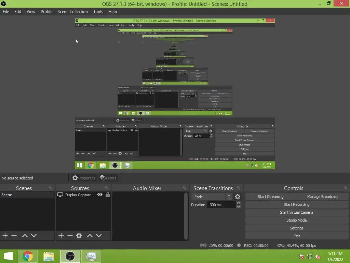Open the Tools menu

(98, 12)
